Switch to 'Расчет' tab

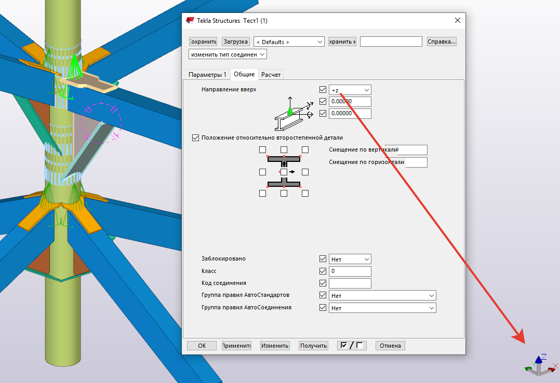(x=271, y=75)
